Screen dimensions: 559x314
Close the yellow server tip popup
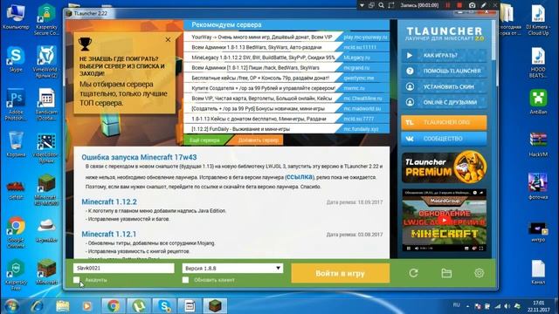pyautogui.click(x=168, y=40)
